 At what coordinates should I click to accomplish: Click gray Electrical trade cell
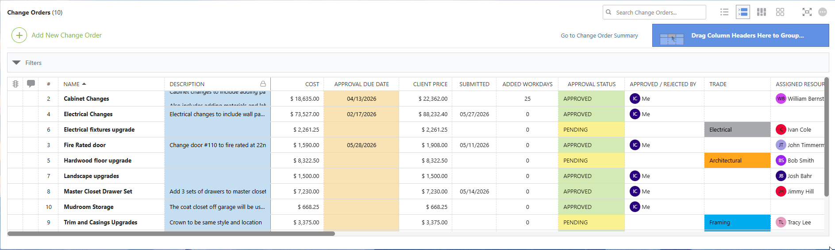click(x=737, y=129)
